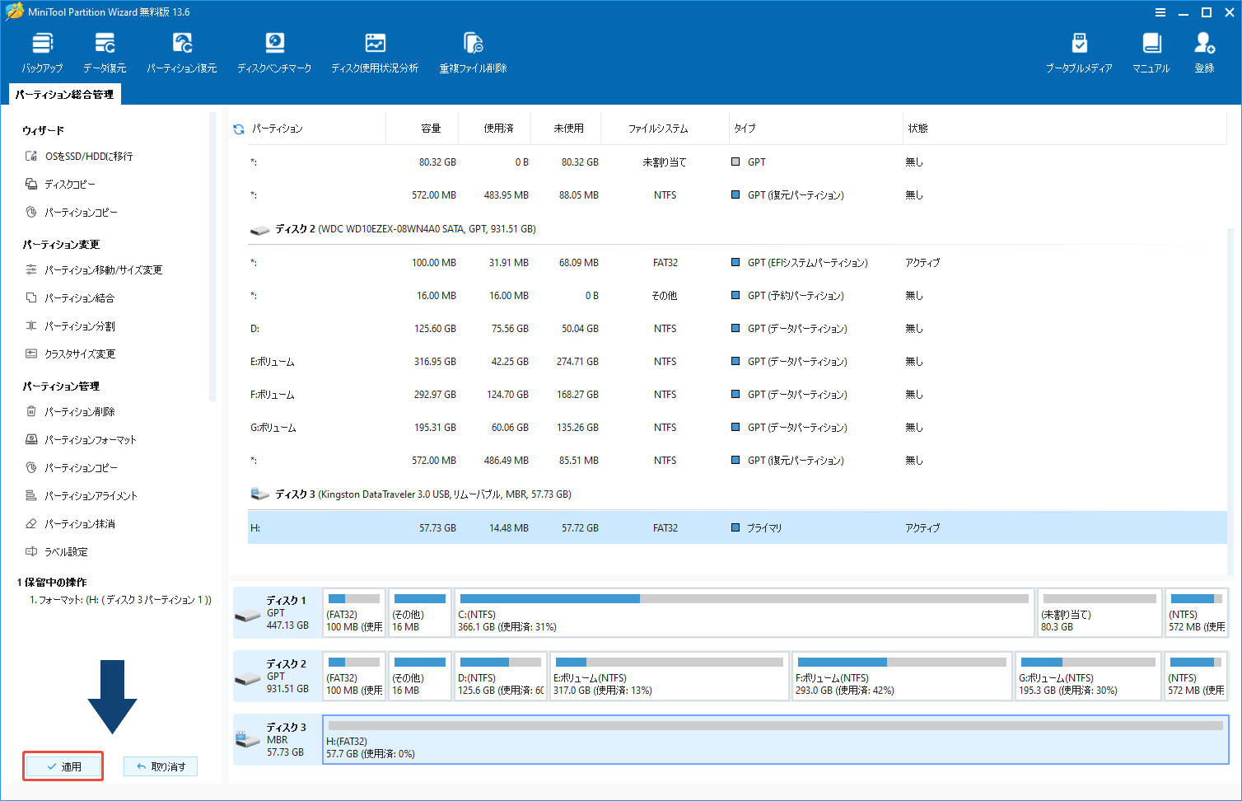1242x801 pixels.
Task: Open the hamburger menu in the title bar
Action: pyautogui.click(x=1160, y=12)
